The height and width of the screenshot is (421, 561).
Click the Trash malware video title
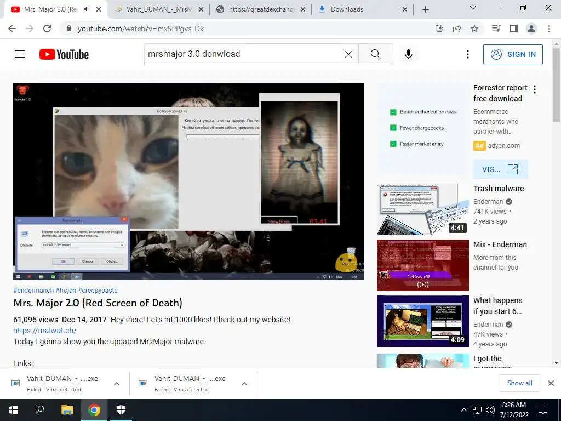[499, 189]
